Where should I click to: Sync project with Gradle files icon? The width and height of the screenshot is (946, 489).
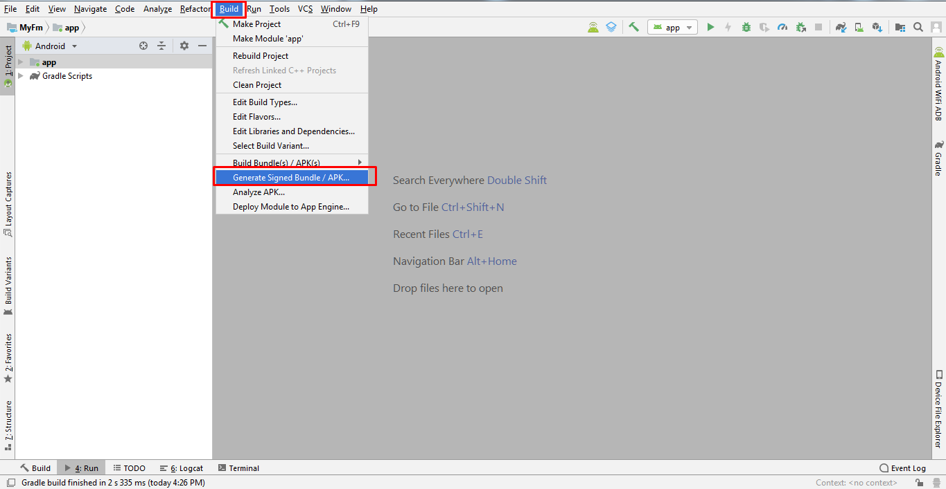pos(841,28)
